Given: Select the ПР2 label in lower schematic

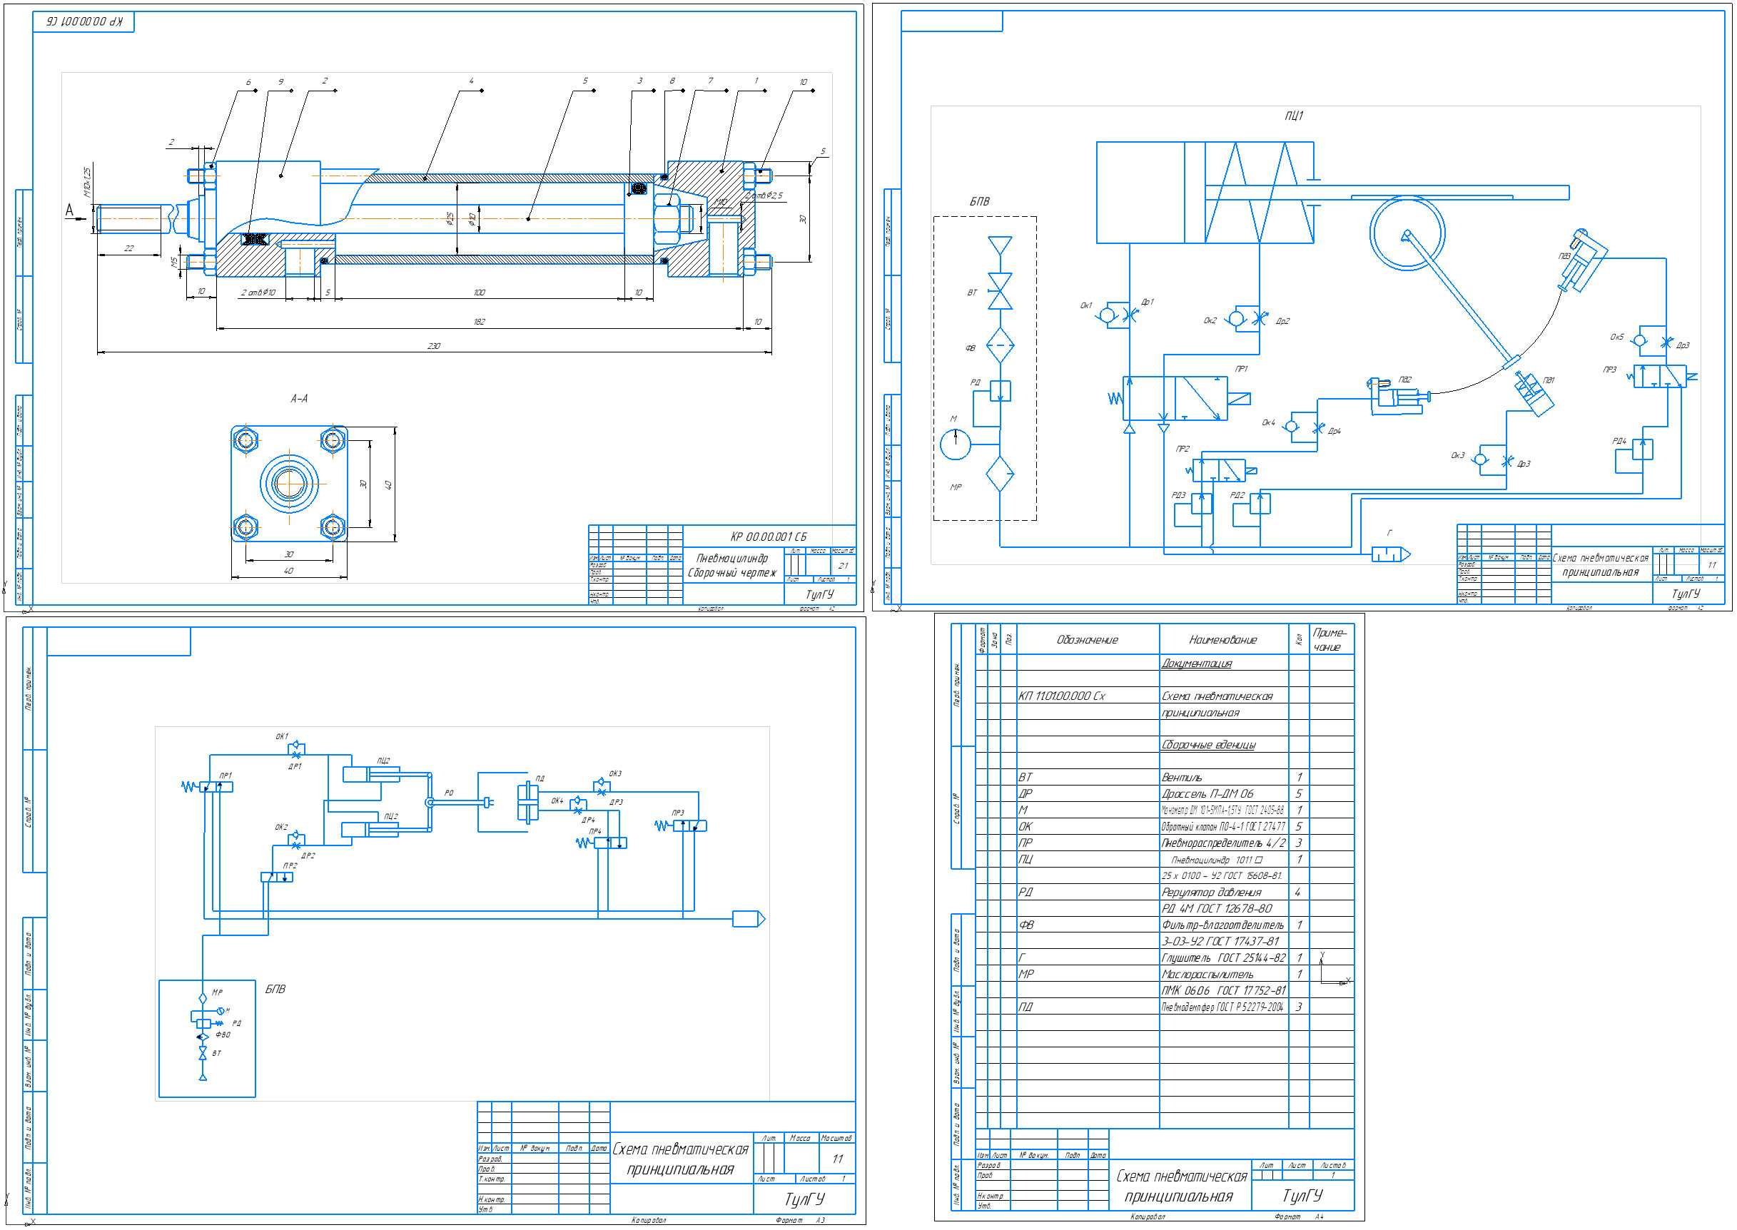Looking at the screenshot, I should pos(290,865).
